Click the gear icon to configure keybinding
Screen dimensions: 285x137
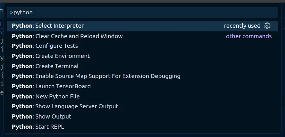coord(267,26)
